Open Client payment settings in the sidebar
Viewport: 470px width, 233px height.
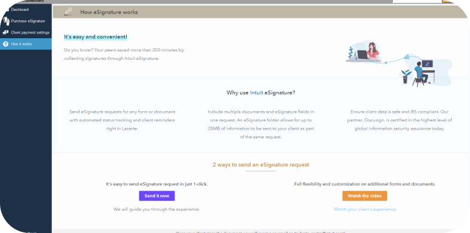[26, 33]
